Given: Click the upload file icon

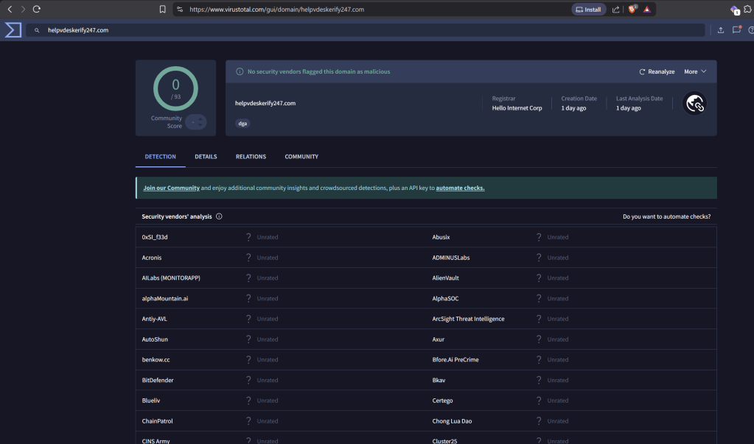Looking at the screenshot, I should click(x=720, y=30).
